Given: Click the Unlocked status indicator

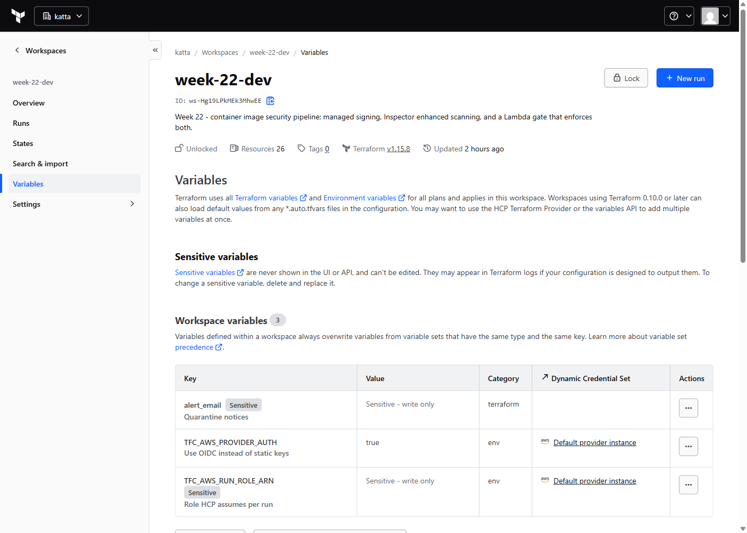Looking at the screenshot, I should (196, 149).
